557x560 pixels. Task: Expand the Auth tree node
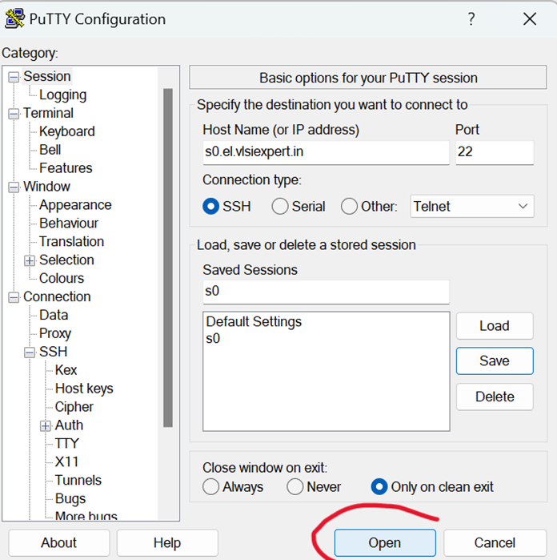click(46, 425)
